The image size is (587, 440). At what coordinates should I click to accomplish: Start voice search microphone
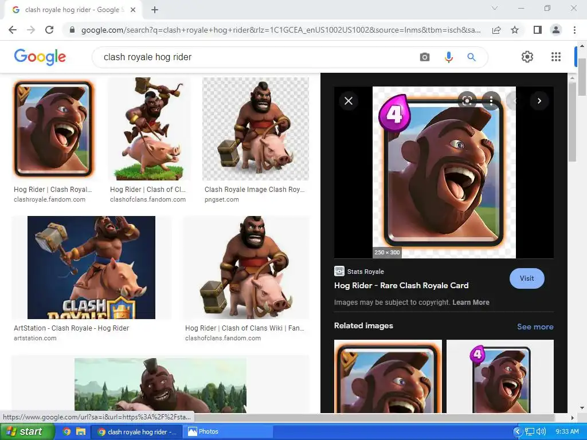point(448,57)
